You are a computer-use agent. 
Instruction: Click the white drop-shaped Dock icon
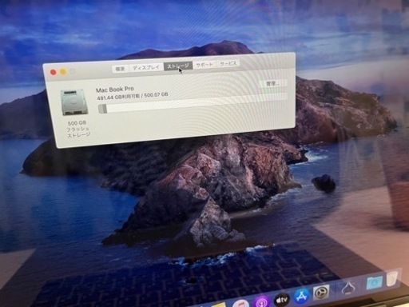coord(348,288)
